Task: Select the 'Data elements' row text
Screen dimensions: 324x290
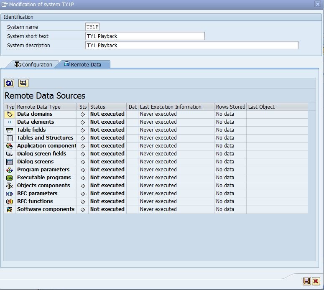Action: [36, 122]
